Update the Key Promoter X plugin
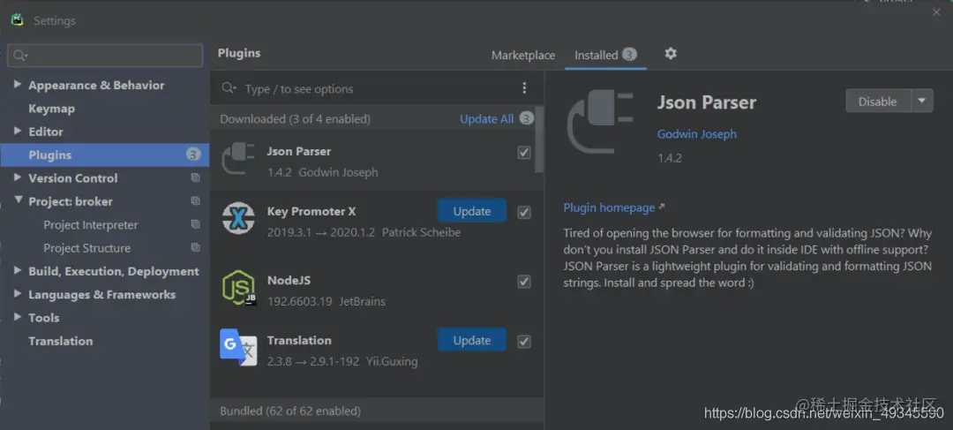This screenshot has width=953, height=430. tap(471, 211)
